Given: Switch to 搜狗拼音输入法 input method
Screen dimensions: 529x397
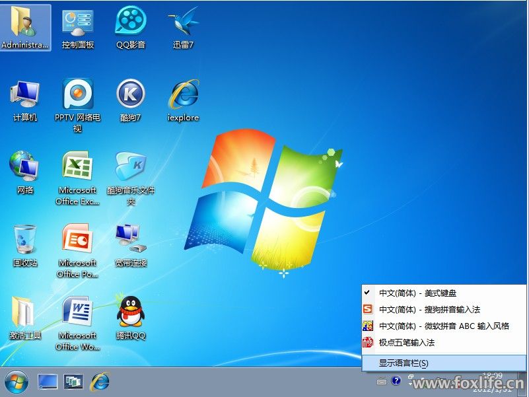Looking at the screenshot, I should (444, 309).
